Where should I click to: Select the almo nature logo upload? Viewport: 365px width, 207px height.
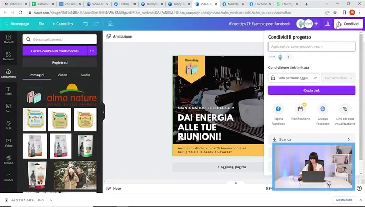click(x=72, y=95)
